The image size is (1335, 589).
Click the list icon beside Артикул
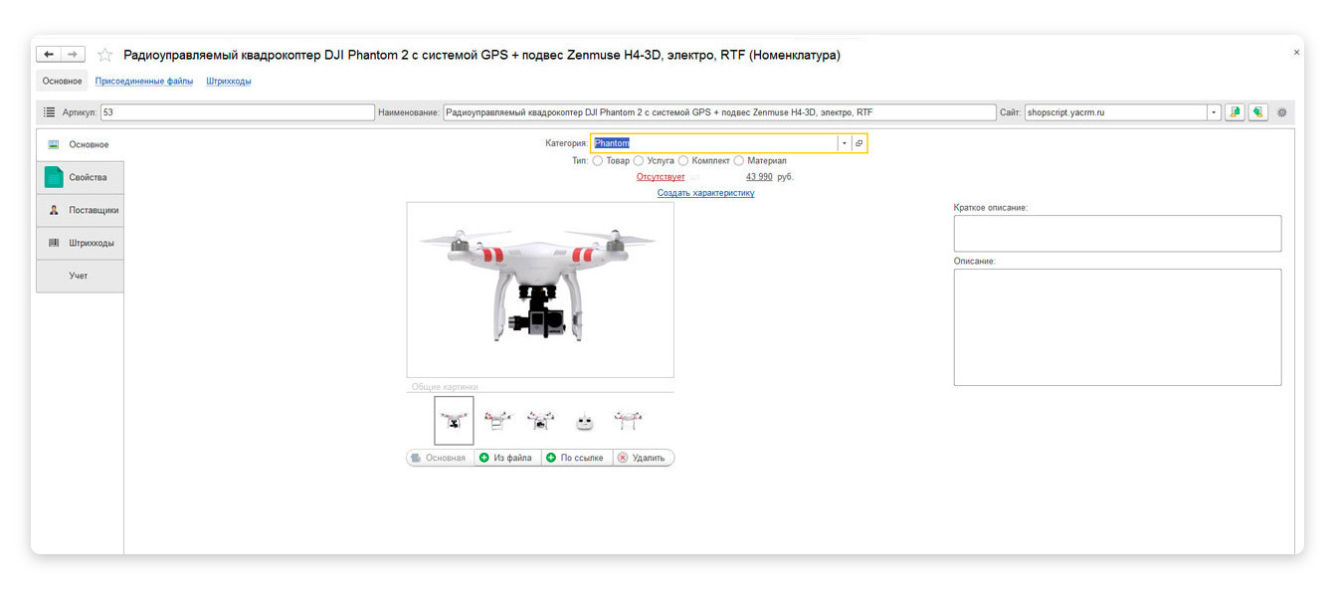[x=49, y=112]
